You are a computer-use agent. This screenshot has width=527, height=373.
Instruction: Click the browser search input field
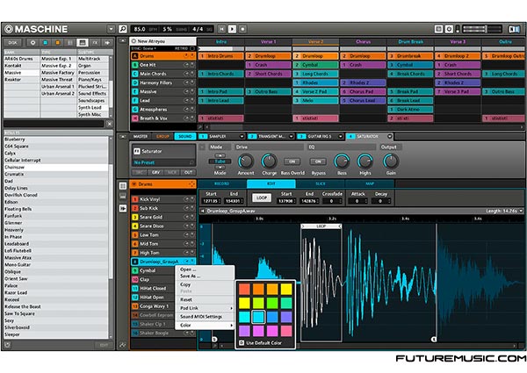pos(54,124)
